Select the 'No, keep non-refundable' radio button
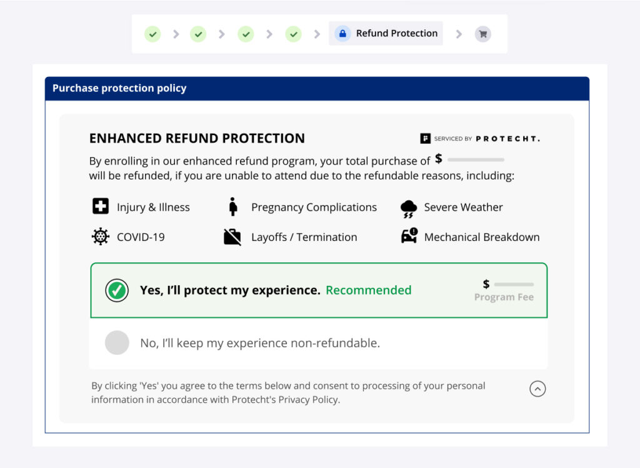Image resolution: width=640 pixels, height=468 pixels. [x=117, y=343]
